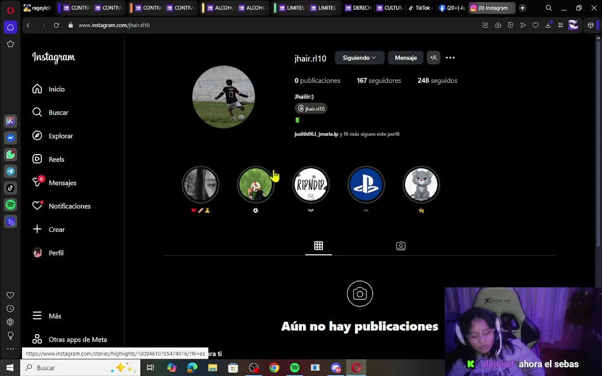Select the tagged photos tab
The width and height of the screenshot is (602, 376).
point(400,246)
